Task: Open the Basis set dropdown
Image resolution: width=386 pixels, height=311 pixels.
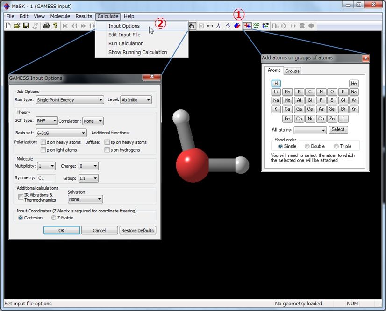Action: pos(61,133)
